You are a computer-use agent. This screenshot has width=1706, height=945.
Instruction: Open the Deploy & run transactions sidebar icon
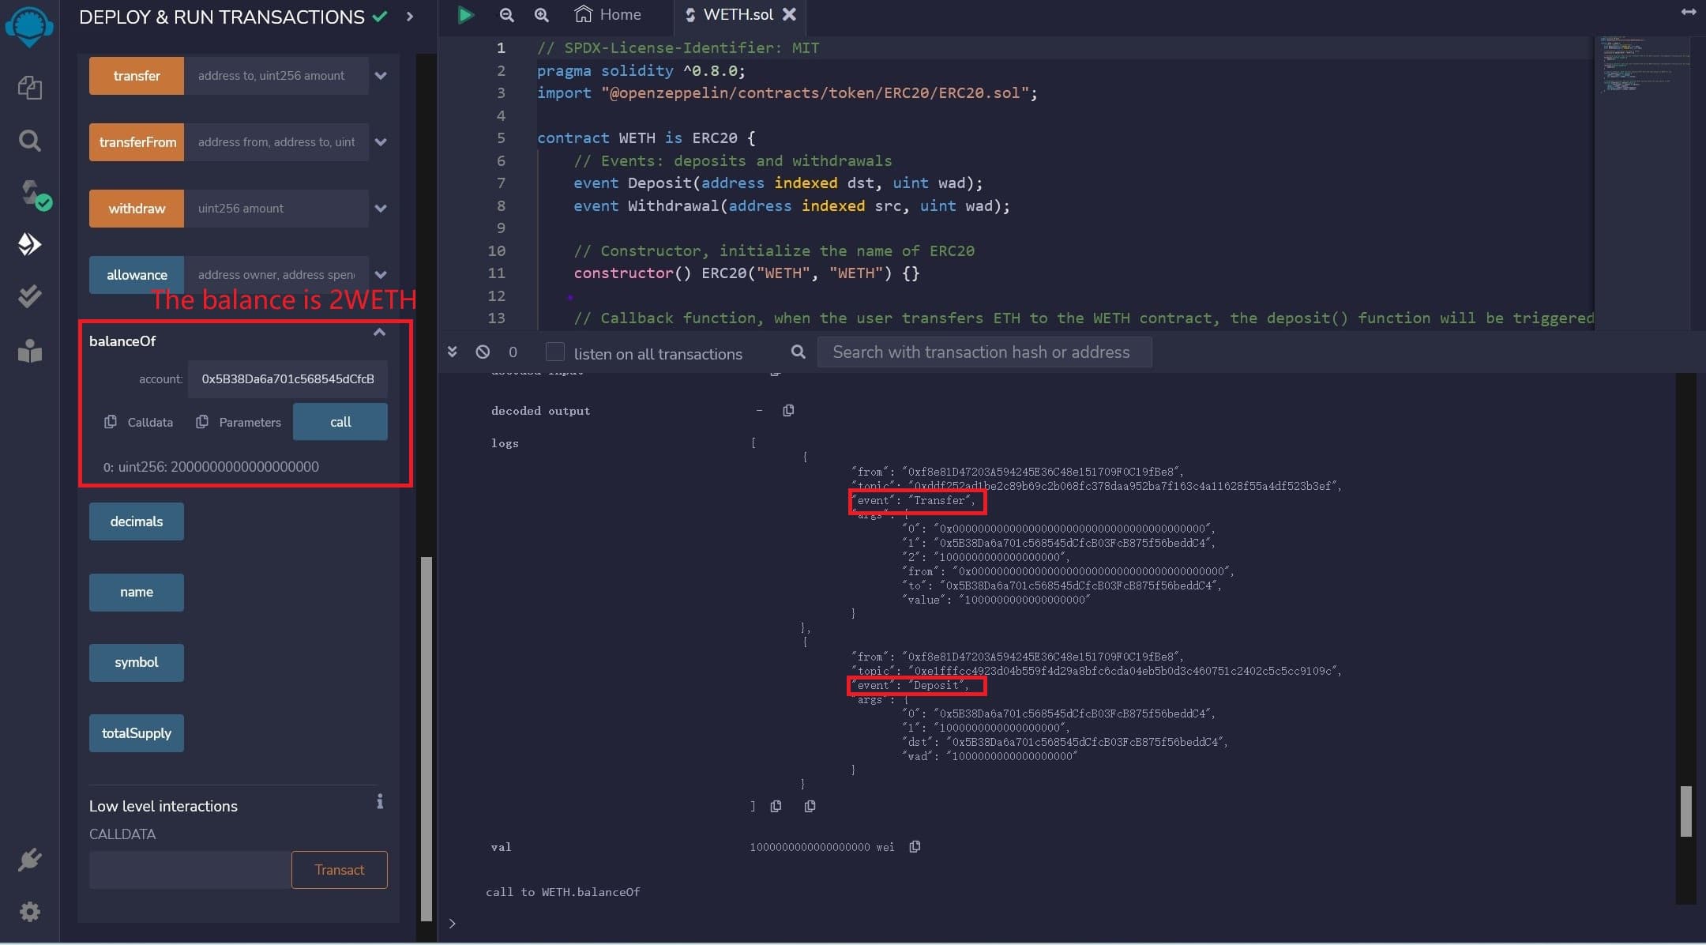pos(29,244)
